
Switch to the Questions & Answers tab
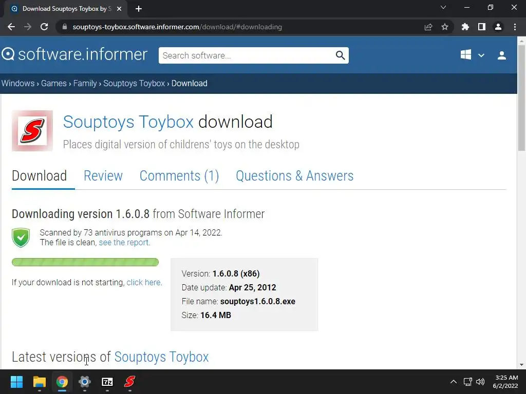click(x=294, y=176)
